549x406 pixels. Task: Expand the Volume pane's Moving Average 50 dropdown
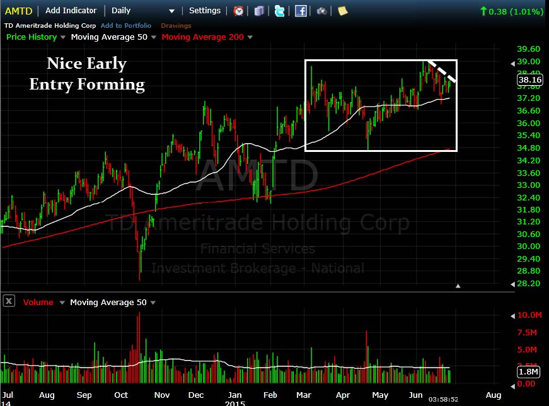[x=153, y=303]
